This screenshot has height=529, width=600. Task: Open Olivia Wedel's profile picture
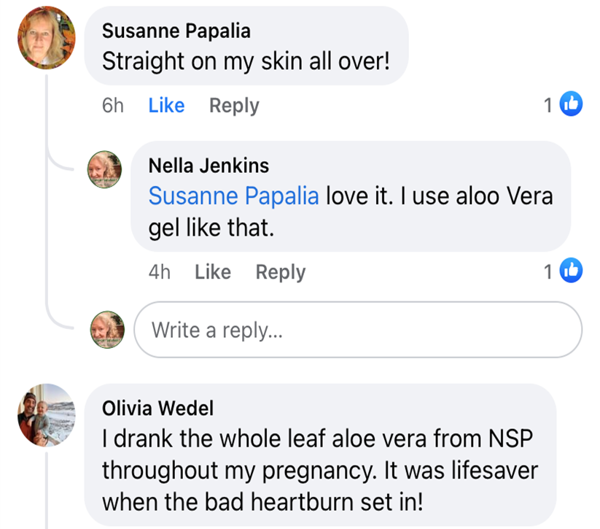pyautogui.click(x=47, y=414)
